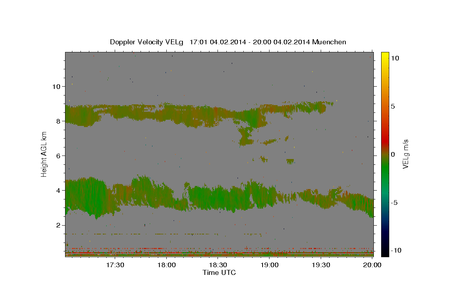Click the 'Height AGL km' axis label

(44, 154)
